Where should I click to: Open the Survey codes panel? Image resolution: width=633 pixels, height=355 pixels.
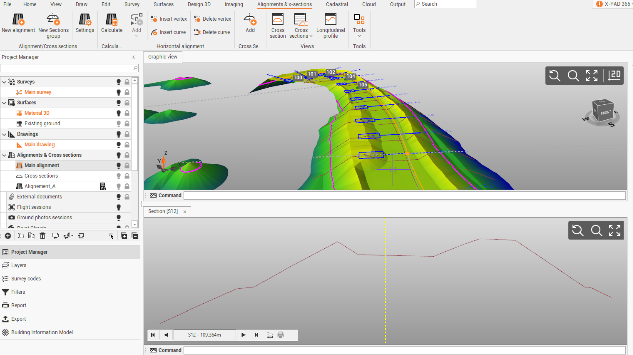point(26,279)
